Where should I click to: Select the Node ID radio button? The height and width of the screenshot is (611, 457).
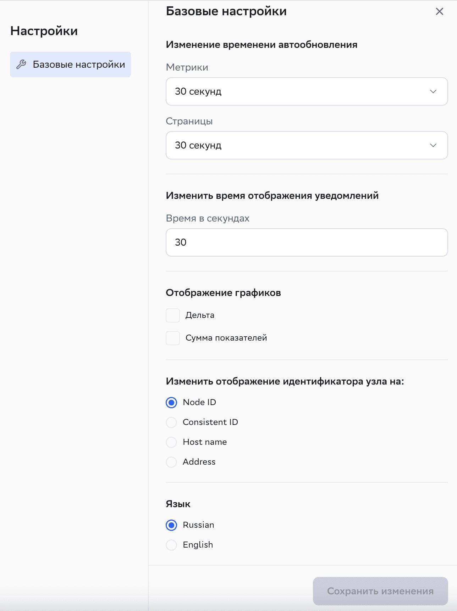pyautogui.click(x=171, y=402)
